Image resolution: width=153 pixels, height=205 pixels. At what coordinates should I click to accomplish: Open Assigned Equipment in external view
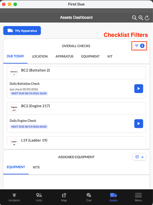137,157
